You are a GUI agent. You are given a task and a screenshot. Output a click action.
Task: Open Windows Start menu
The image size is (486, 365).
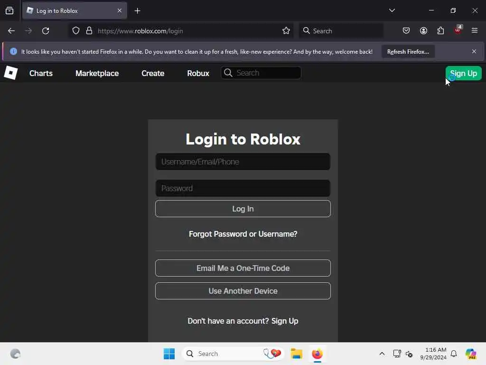(169, 354)
